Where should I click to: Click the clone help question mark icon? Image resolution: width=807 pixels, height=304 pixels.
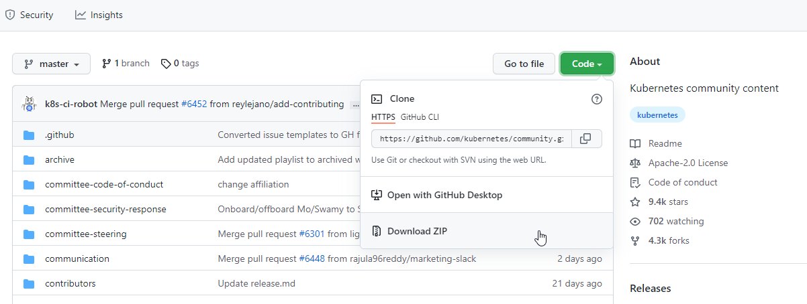[x=597, y=99]
